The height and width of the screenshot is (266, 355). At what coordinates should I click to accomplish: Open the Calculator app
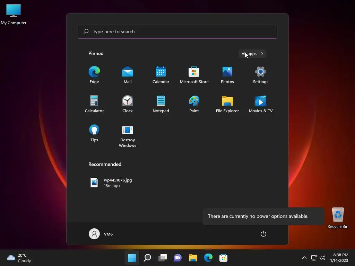coord(94,104)
